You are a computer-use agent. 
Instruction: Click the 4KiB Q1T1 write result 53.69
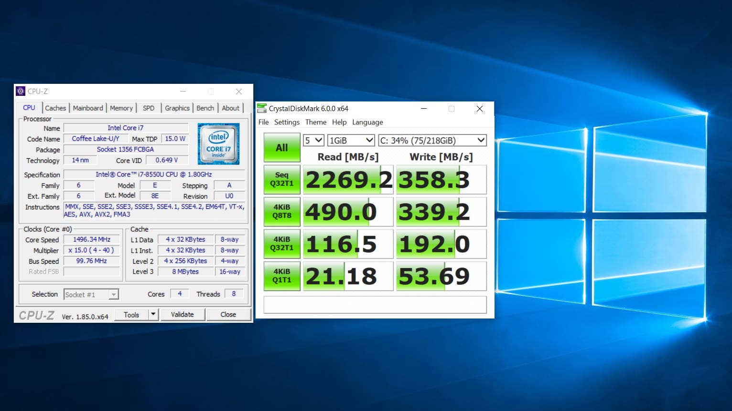[x=441, y=276]
